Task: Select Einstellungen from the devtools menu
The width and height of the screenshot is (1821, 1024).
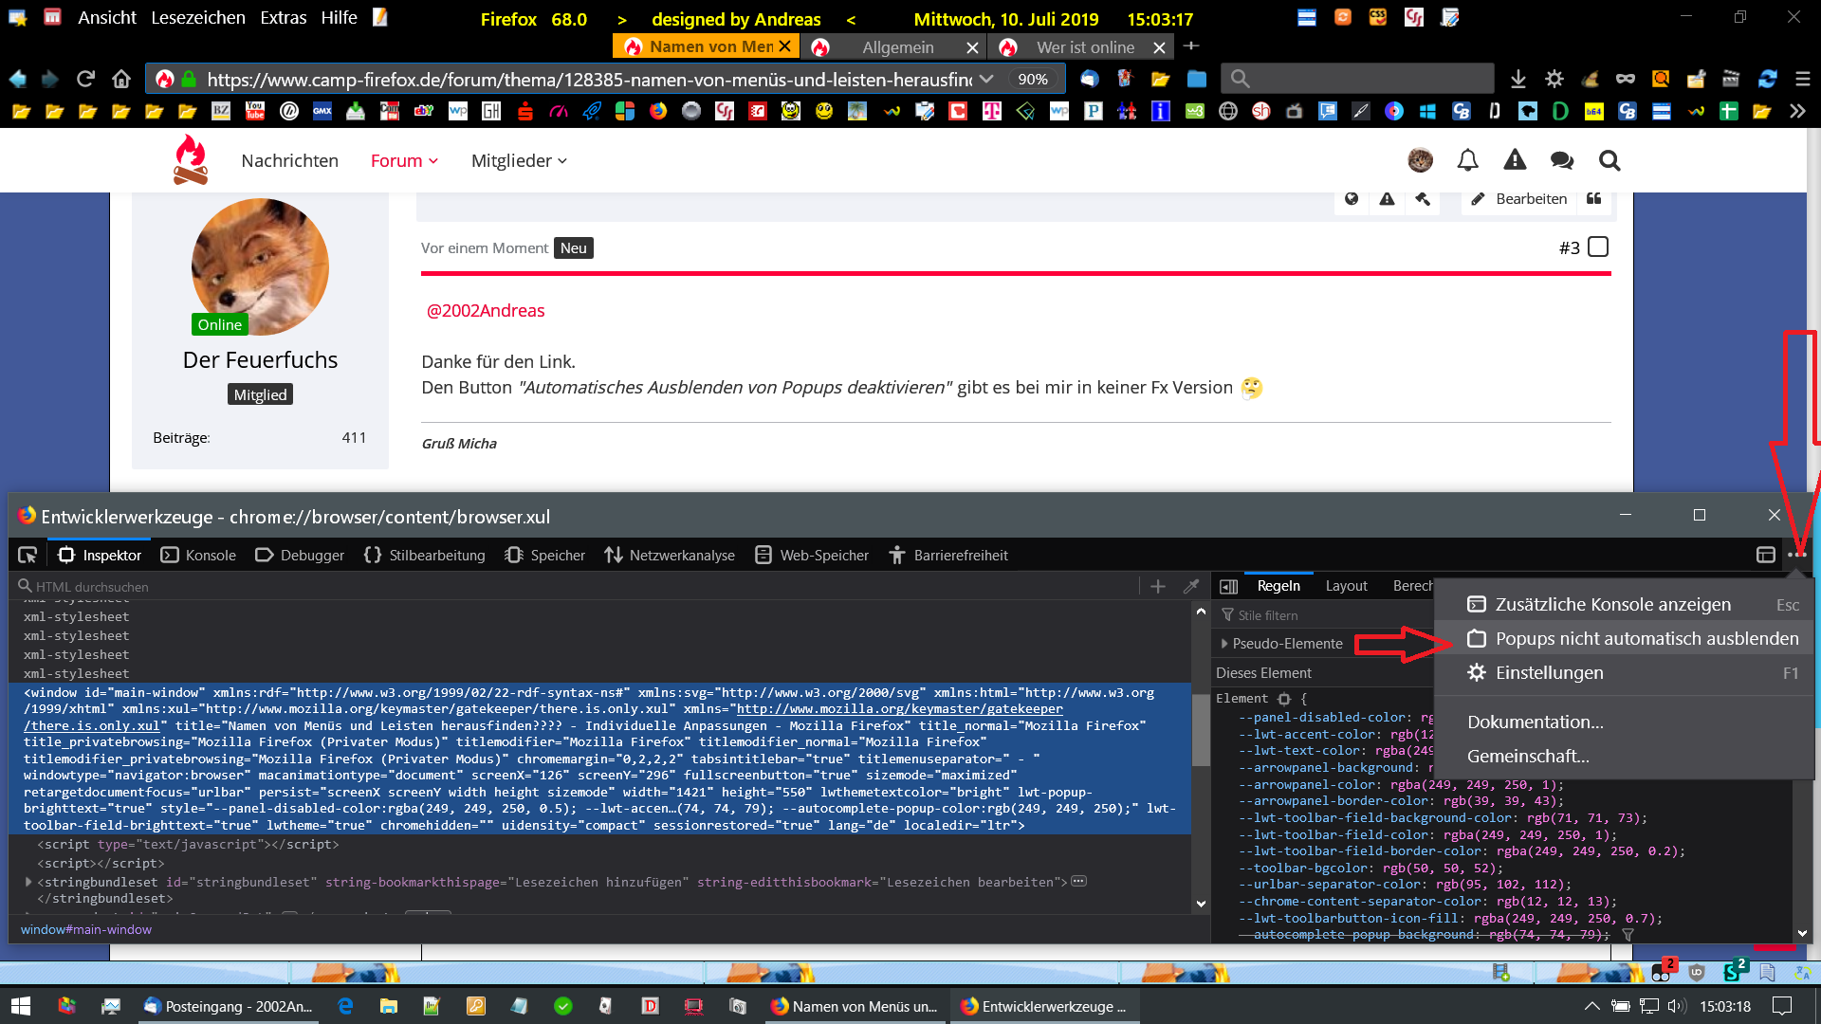Action: [1549, 672]
